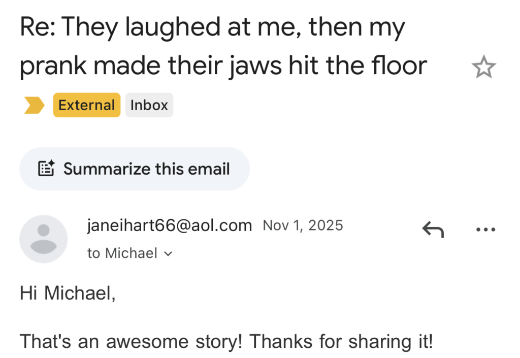This screenshot has height=358, width=520.
Task: Click the word 'Summarize' in the button
Action: 107,169
